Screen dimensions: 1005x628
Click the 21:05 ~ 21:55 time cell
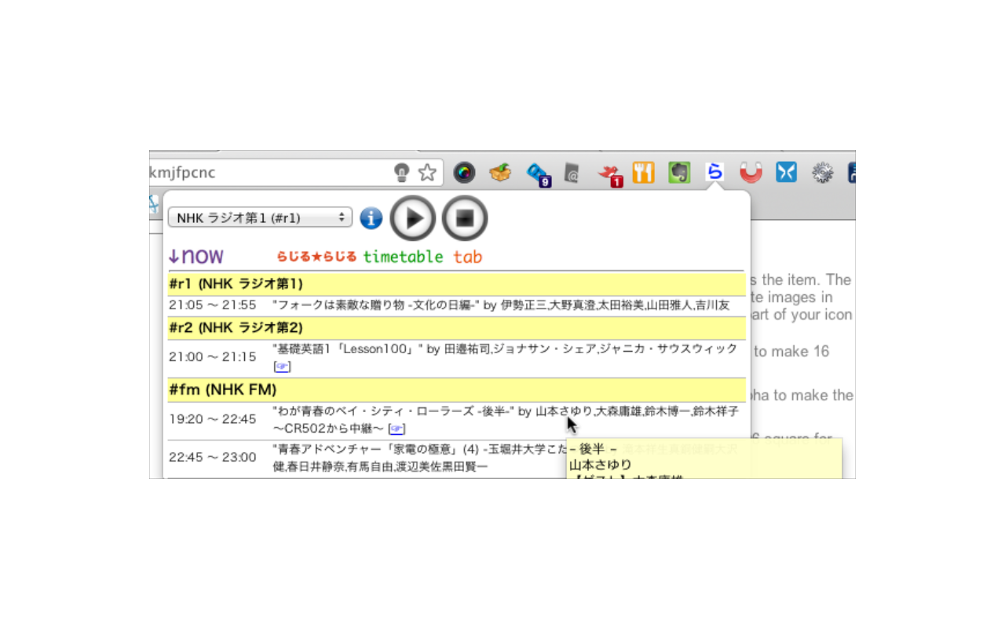coord(212,305)
